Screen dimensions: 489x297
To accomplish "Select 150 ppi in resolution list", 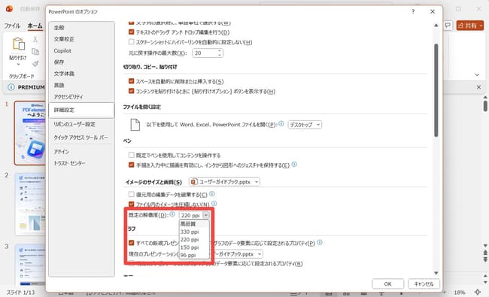I will (194, 247).
